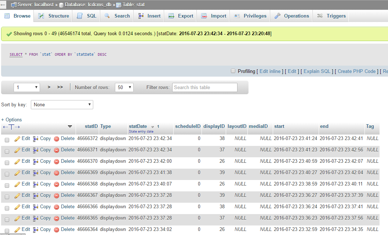Select checkbox for row statID 46666366
This screenshot has height=235, width=388.
point(7,208)
